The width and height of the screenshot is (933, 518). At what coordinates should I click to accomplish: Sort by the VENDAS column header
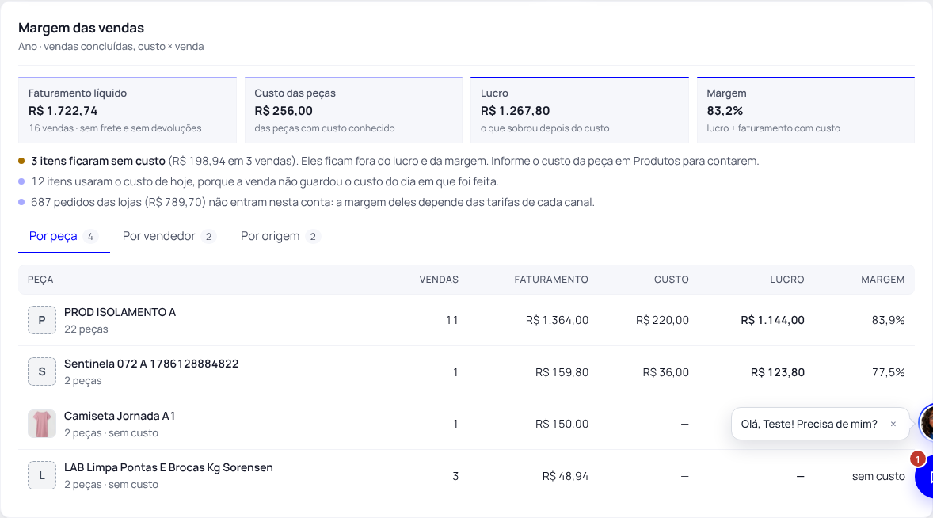coord(439,280)
